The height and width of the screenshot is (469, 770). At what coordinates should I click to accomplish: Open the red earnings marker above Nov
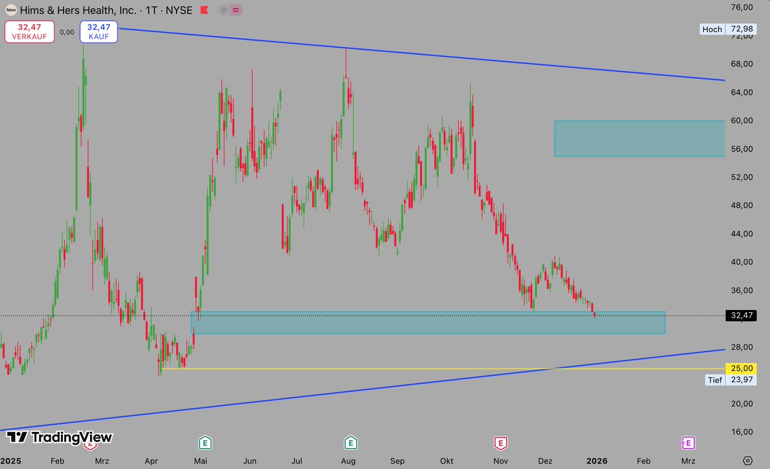501,443
